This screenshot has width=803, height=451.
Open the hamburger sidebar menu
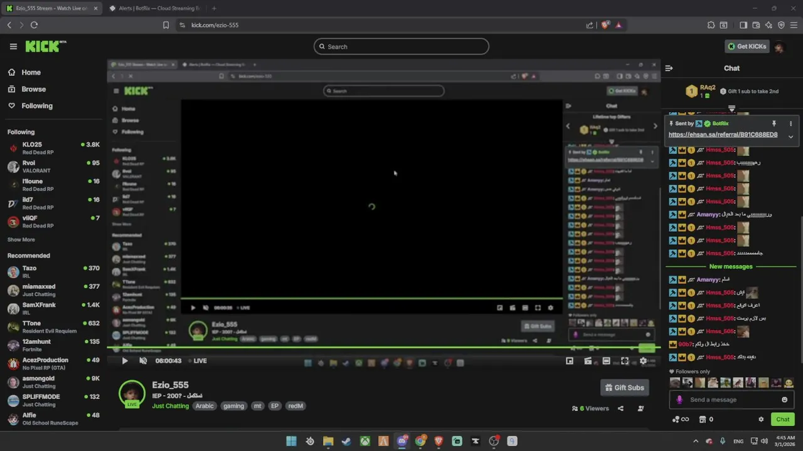pyautogui.click(x=13, y=46)
